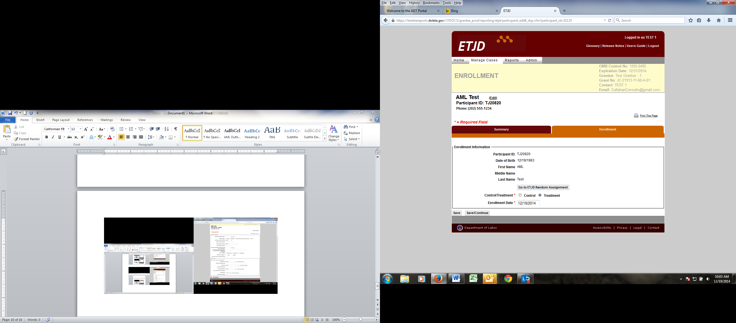Expand the Find dropdown arrow
Viewport: 736px width, 323px height.
point(357,127)
